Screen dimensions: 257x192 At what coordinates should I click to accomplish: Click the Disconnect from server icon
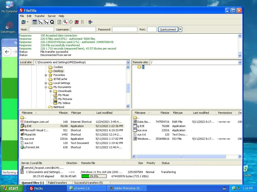coord(77,22)
